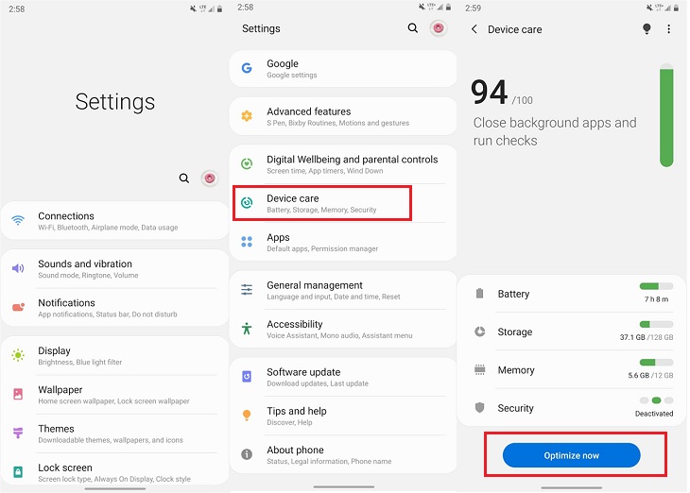Viewport: 690px width, 493px height.
Task: Tap search icon in the compact Settings header
Action: tap(412, 28)
